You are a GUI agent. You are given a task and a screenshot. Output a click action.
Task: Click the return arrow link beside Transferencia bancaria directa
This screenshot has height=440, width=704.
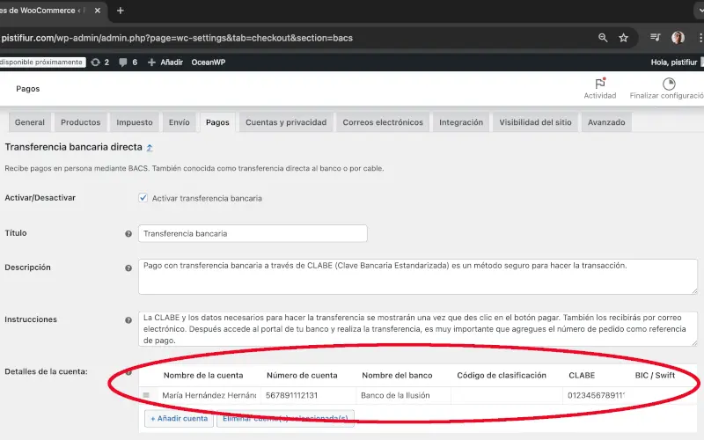click(x=150, y=149)
